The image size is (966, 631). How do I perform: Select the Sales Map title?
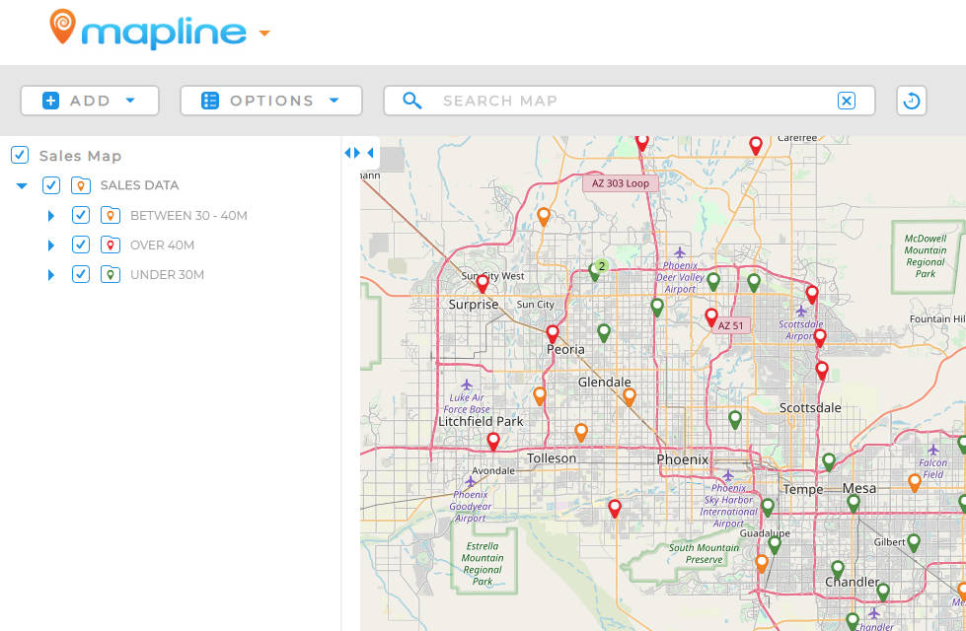tap(80, 156)
